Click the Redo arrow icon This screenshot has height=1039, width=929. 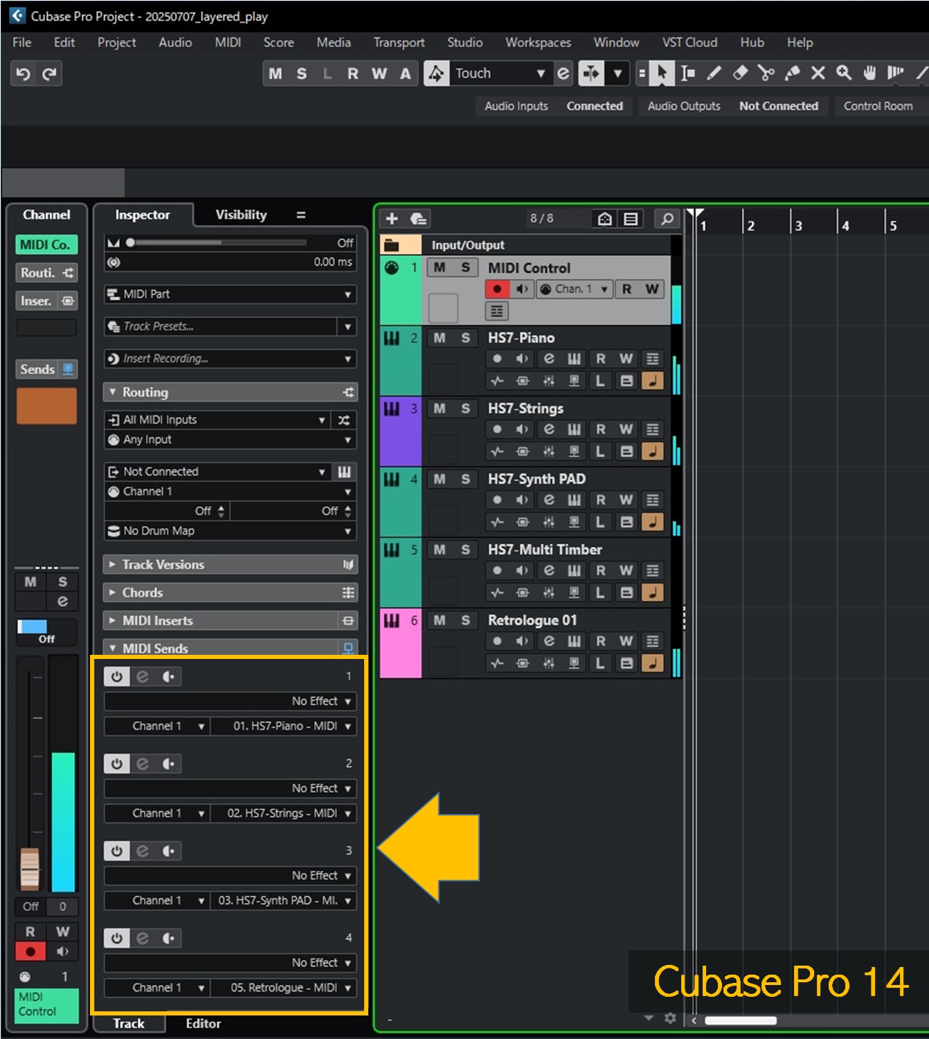(49, 73)
